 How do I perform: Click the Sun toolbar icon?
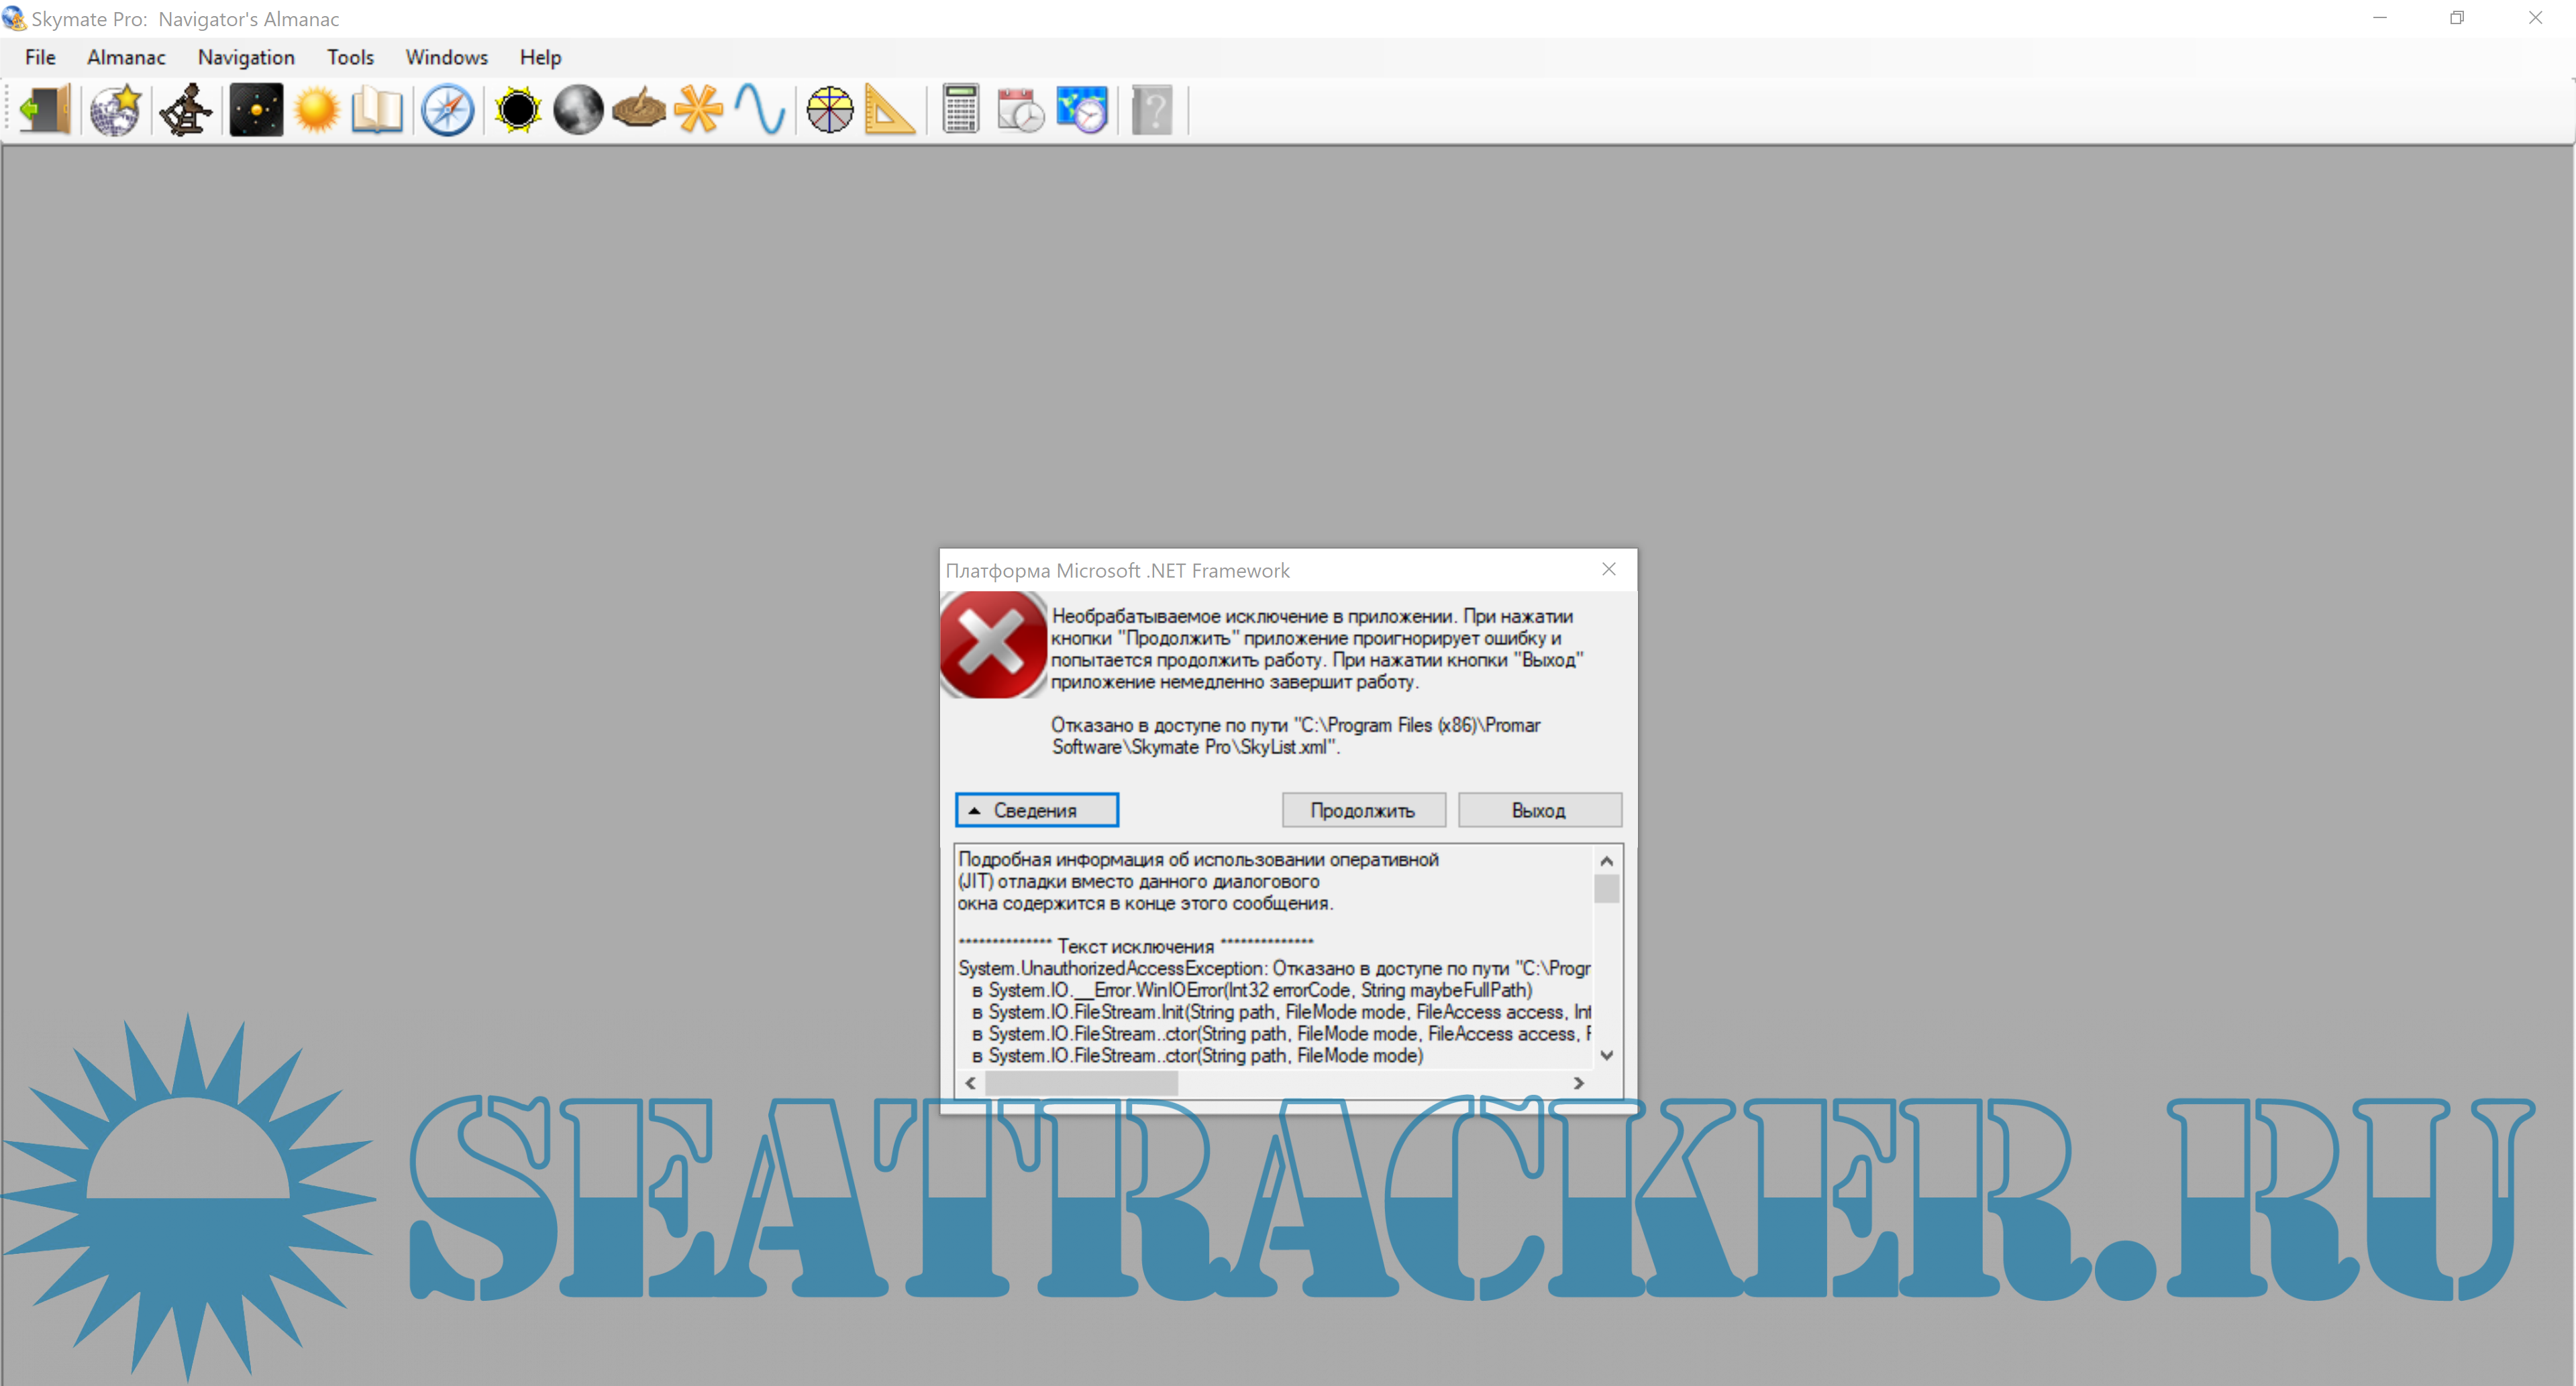(x=317, y=109)
